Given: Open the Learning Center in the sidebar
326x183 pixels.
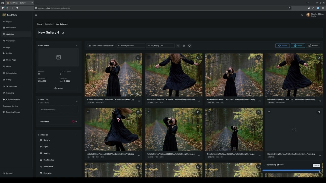Looking at the screenshot, I should [x=16, y=112].
